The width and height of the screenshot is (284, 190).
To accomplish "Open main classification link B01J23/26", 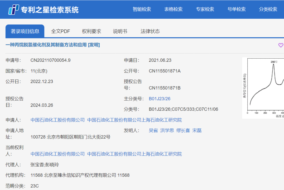I will point(160,99).
